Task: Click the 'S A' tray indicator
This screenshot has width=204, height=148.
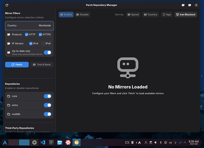Action: [138, 143]
